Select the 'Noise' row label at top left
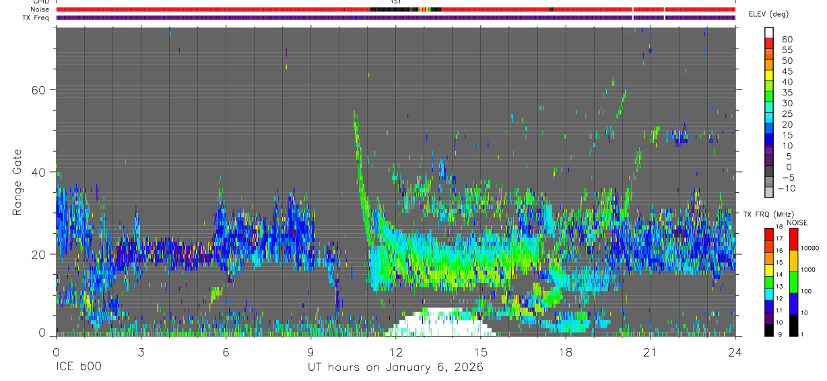827x381 pixels. coord(40,10)
